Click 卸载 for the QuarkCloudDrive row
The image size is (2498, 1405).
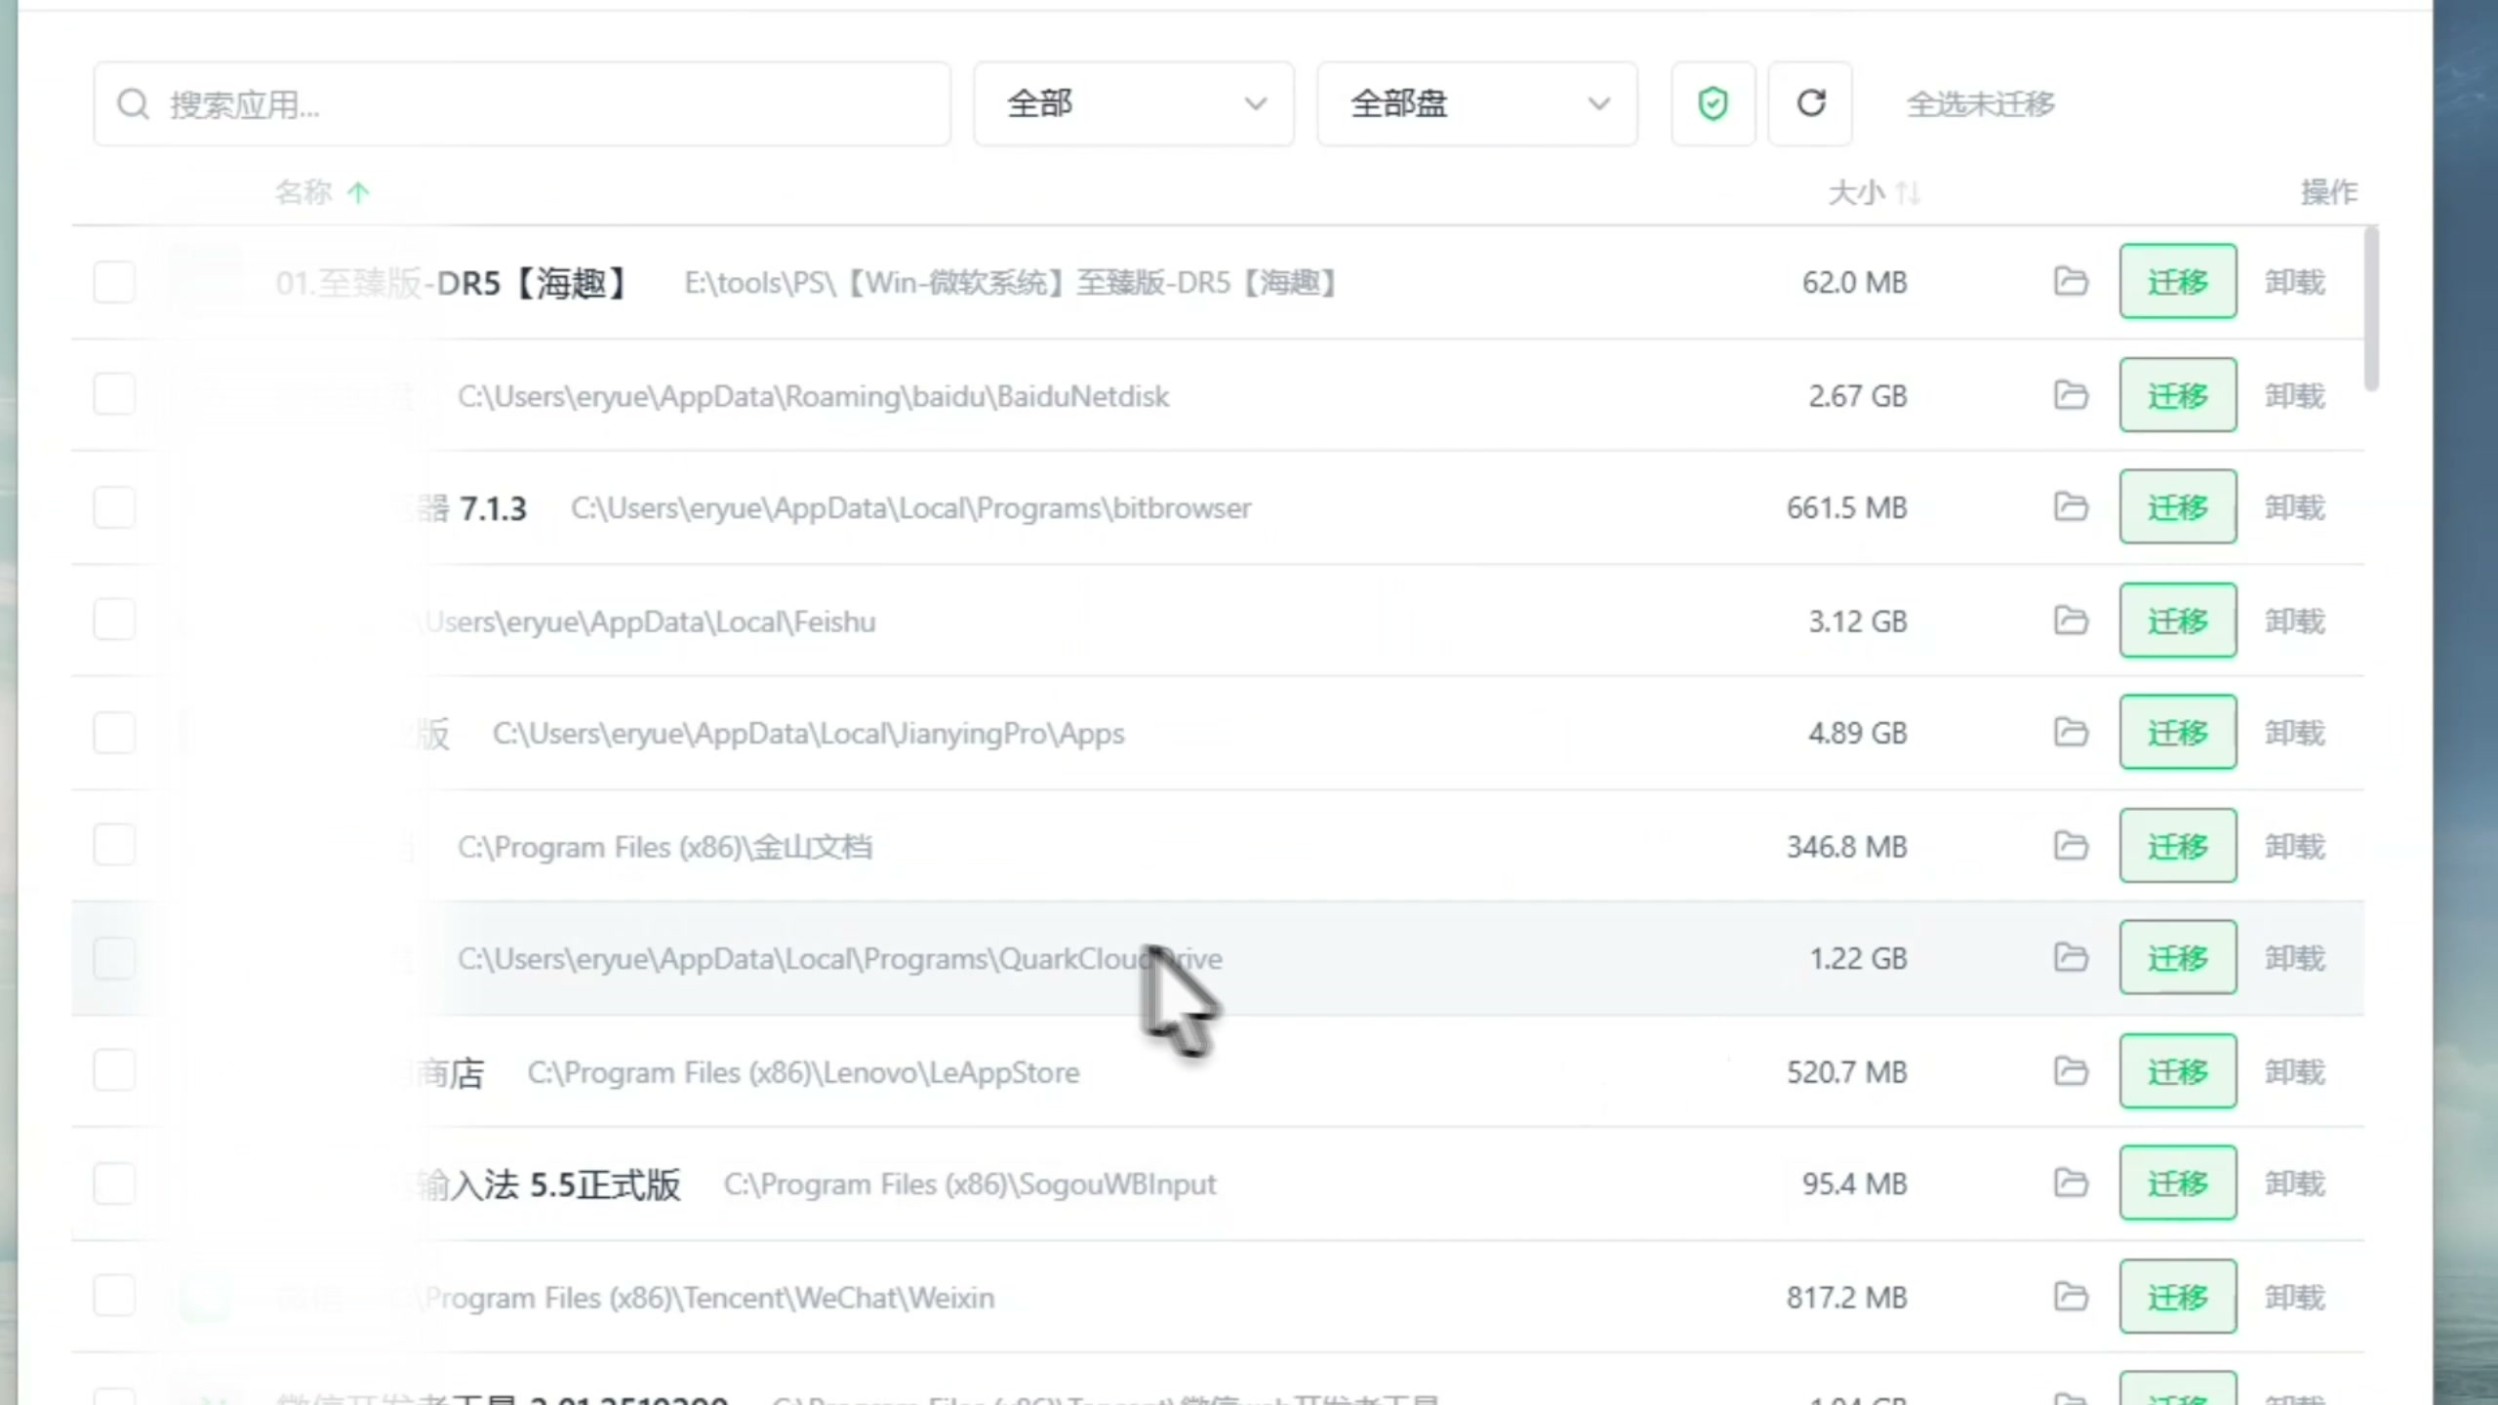[x=2295, y=958]
